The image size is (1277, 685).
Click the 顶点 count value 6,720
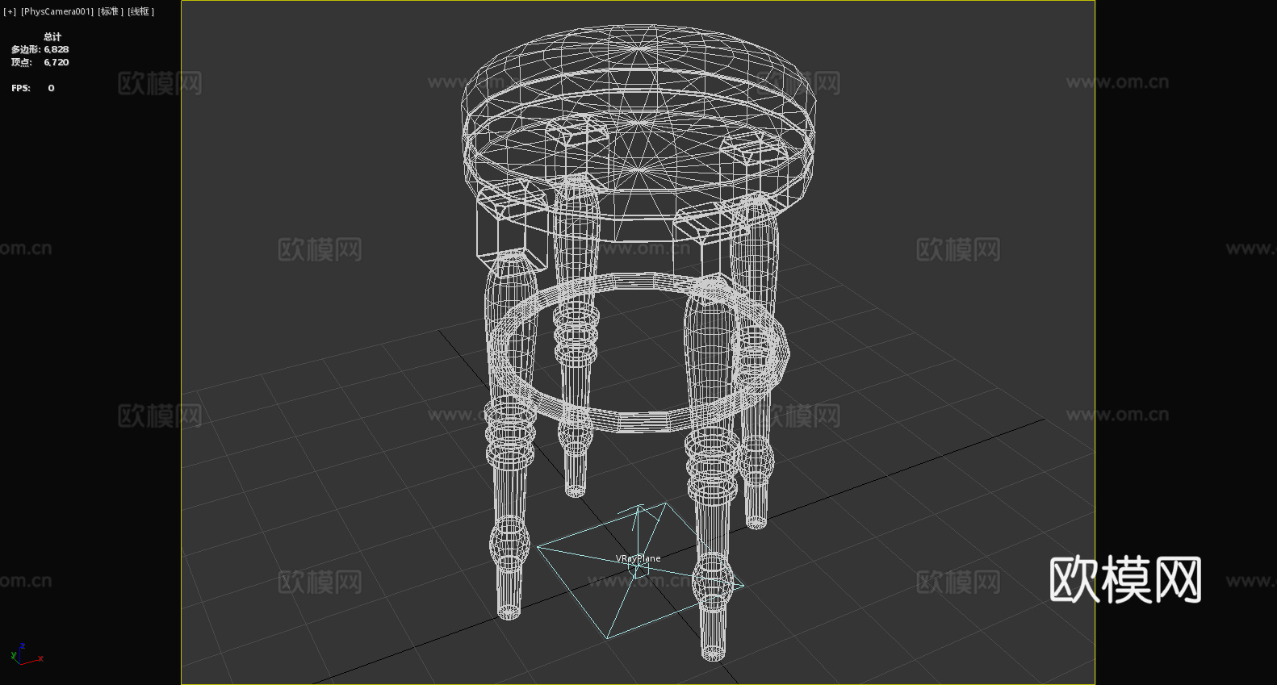pos(57,62)
